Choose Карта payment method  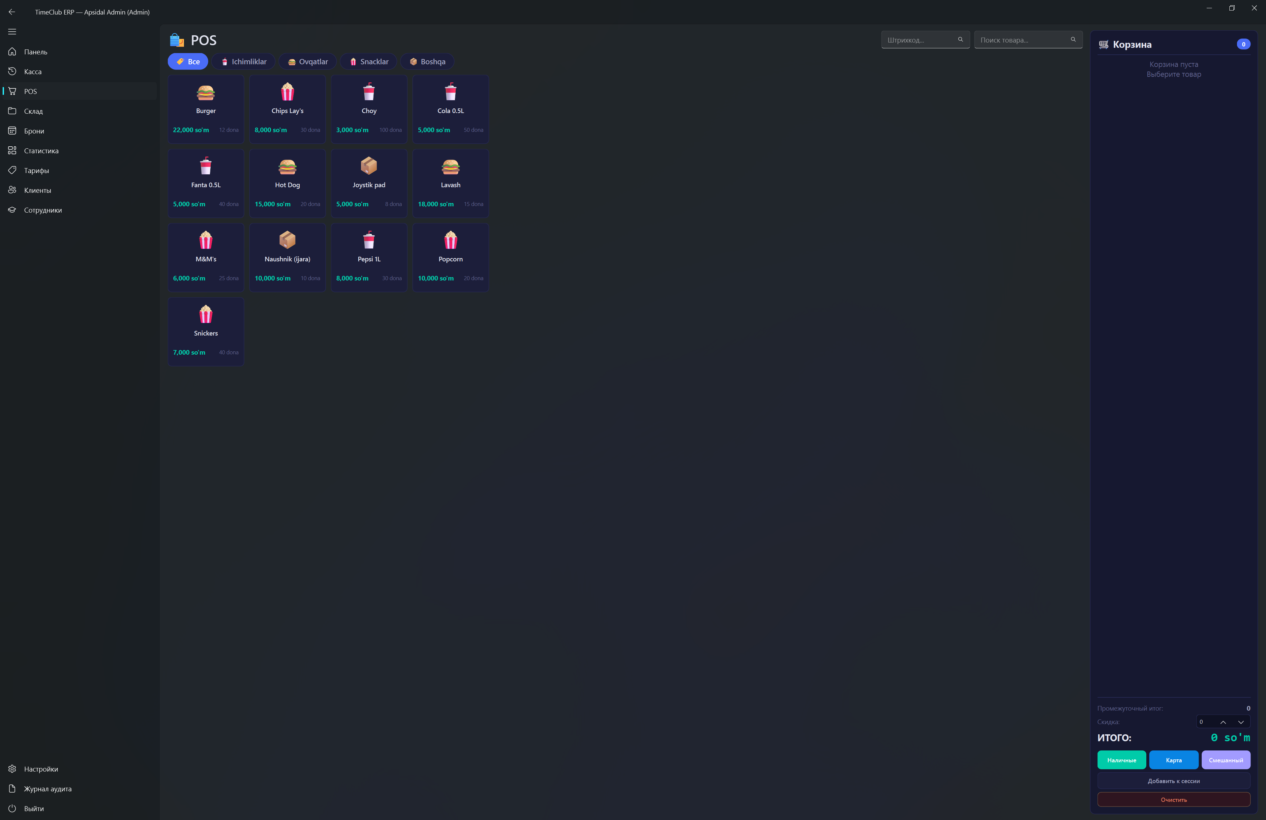pyautogui.click(x=1173, y=760)
